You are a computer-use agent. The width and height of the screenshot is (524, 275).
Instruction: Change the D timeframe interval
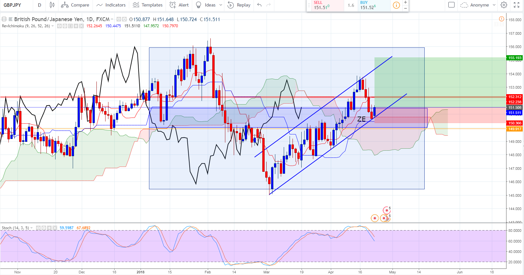[40, 5]
